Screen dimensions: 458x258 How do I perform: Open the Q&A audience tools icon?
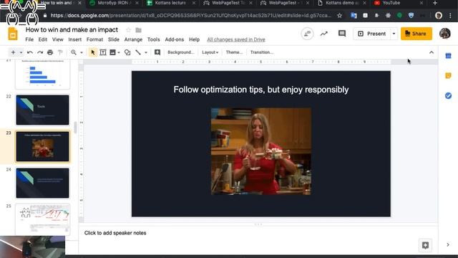(x=307, y=34)
